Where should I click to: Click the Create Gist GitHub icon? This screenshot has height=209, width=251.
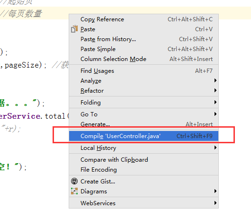[74, 181]
